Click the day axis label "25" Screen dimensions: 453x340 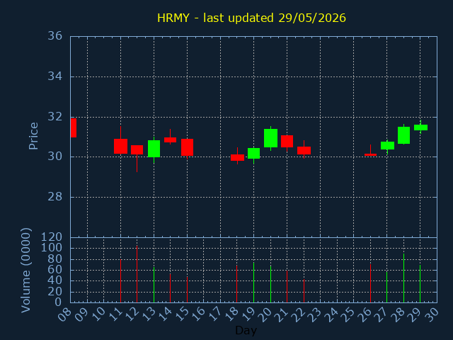348,314
